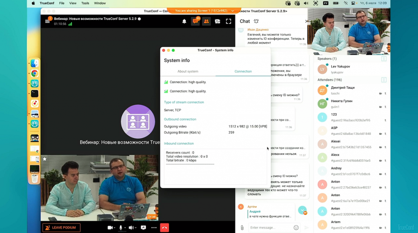
Task: Toggle the speaker icon in bottom bar
Action: point(131,228)
